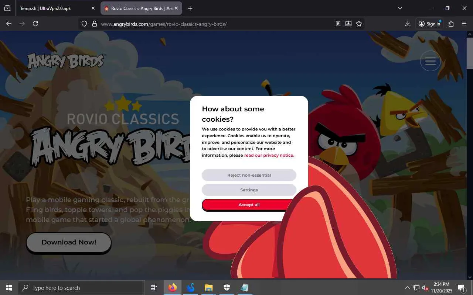The height and width of the screenshot is (295, 473).
Task: Open the clock showing 2:34 PM
Action: [441, 288]
